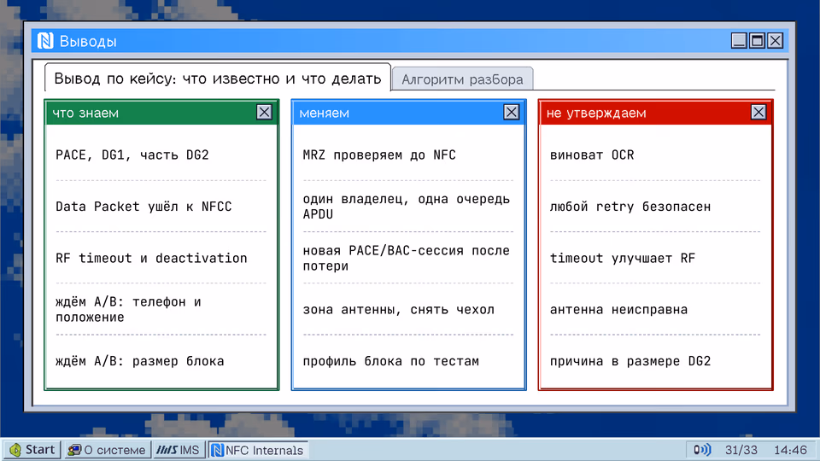The height and width of the screenshot is (461, 820).
Task: Click the "не утверждаем" panel header title
Action: (x=596, y=113)
